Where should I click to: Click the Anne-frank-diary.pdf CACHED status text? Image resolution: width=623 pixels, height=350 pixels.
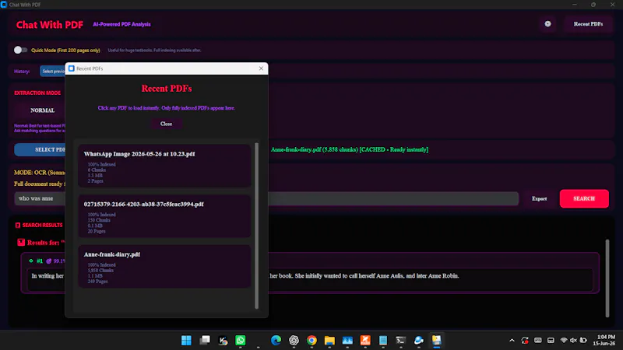pos(350,149)
